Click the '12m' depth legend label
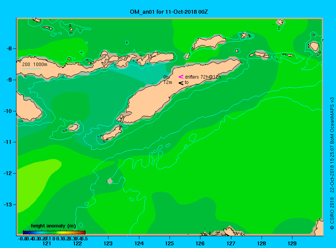This screenshot has height=248, width=336. click(168, 82)
